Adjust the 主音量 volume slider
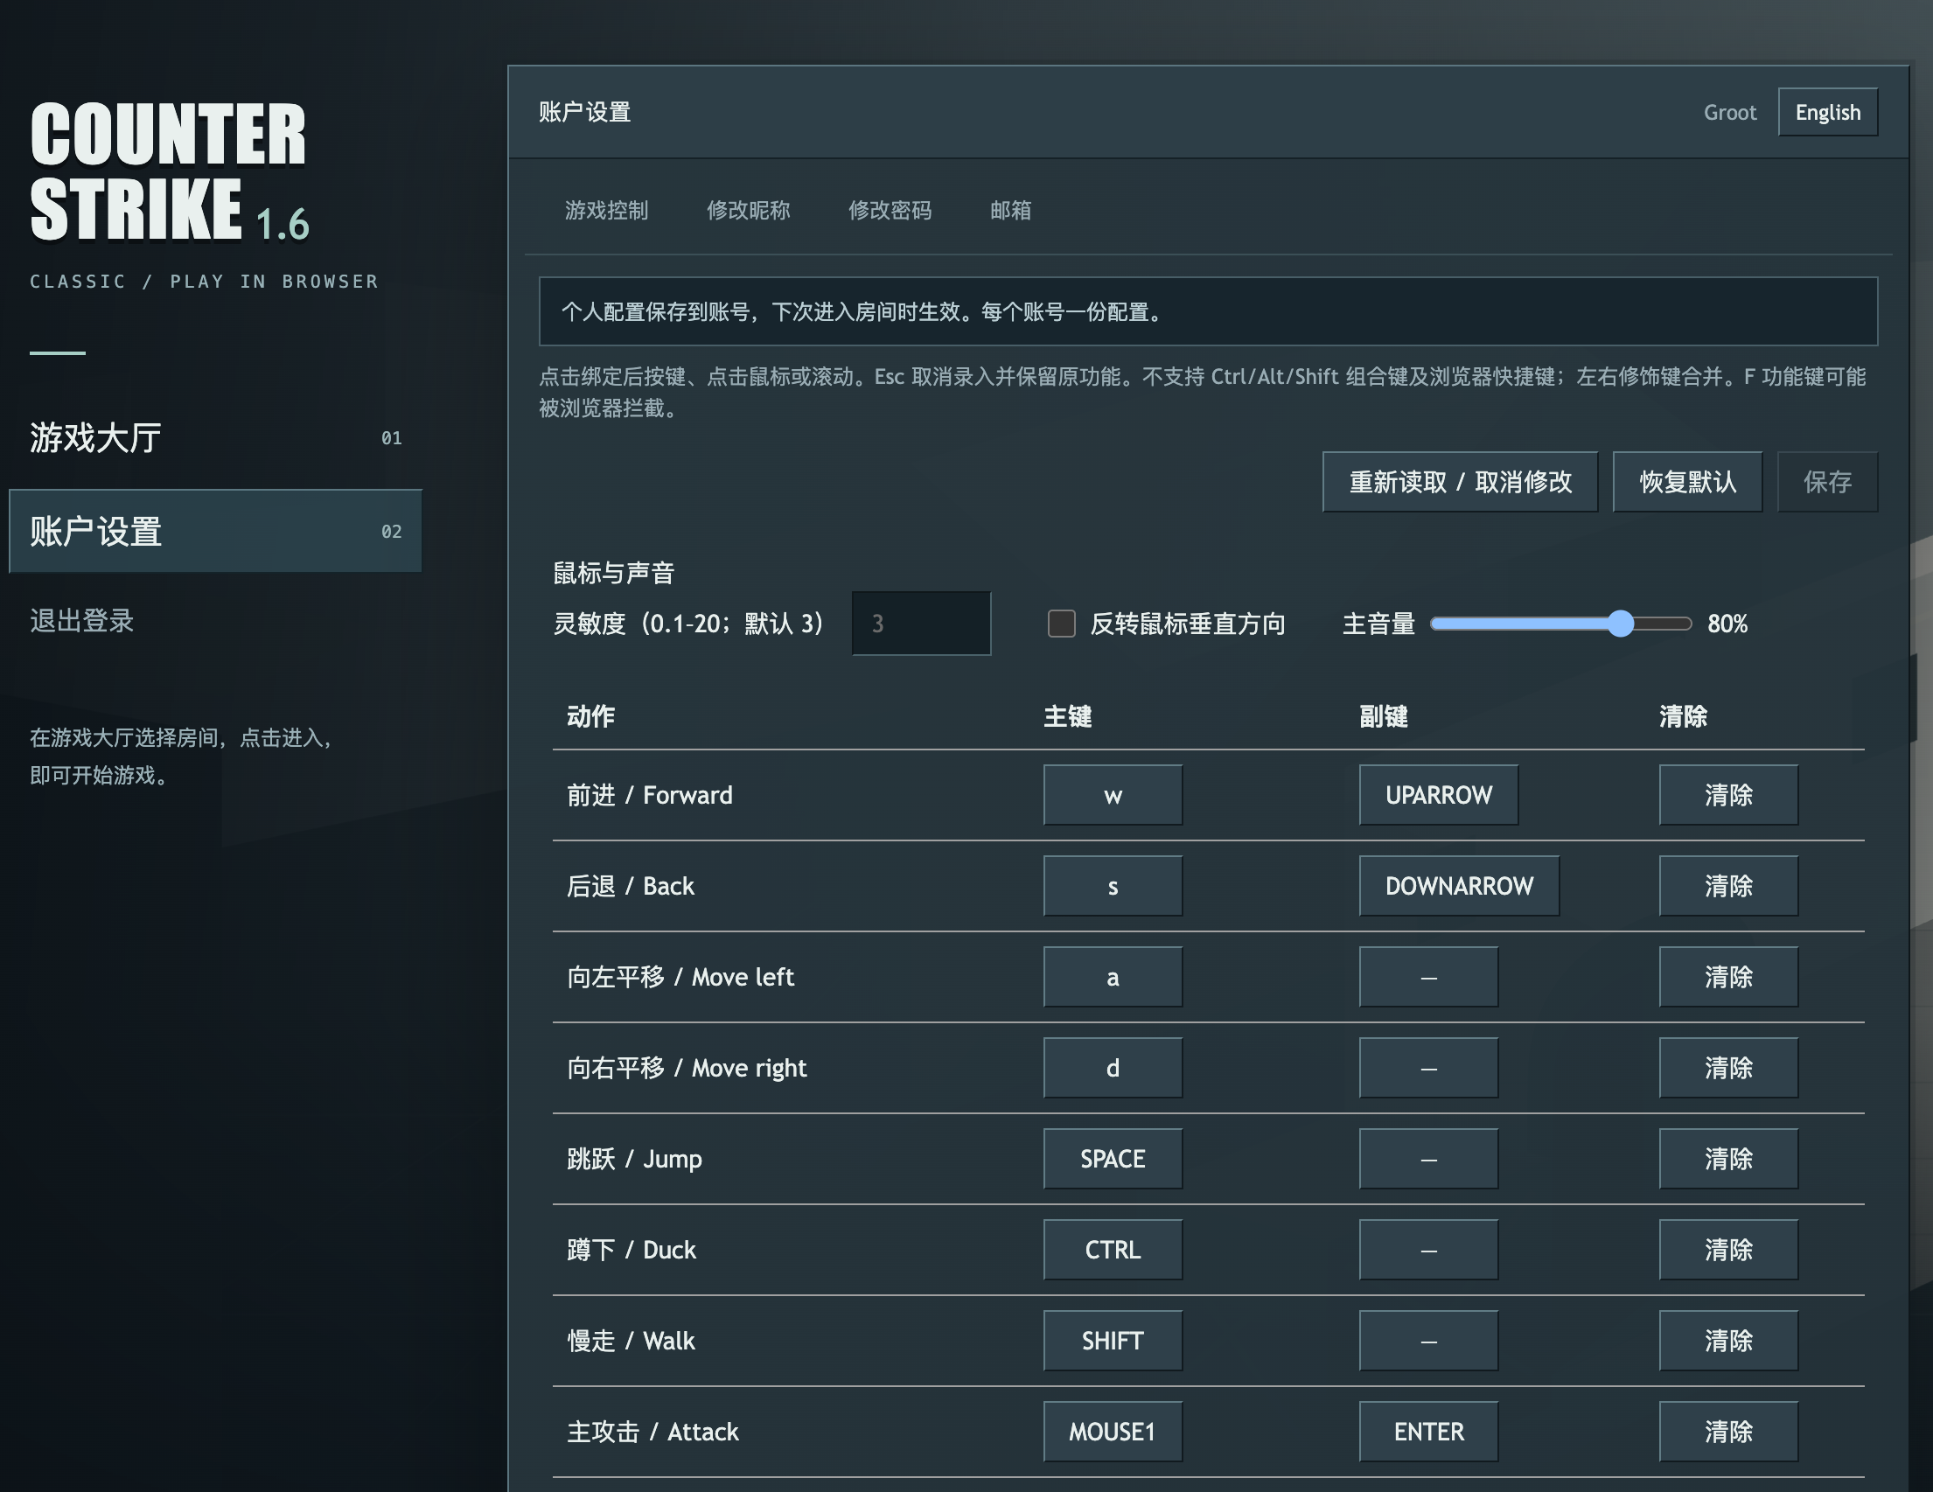Viewport: 1933px width, 1492px height. coord(1560,624)
